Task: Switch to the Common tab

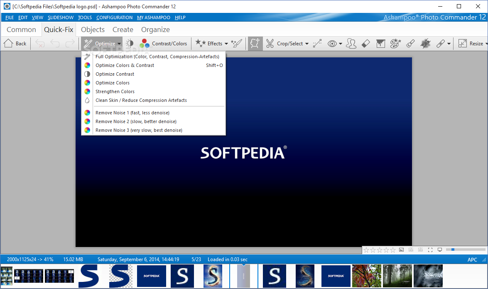Action: coord(21,30)
